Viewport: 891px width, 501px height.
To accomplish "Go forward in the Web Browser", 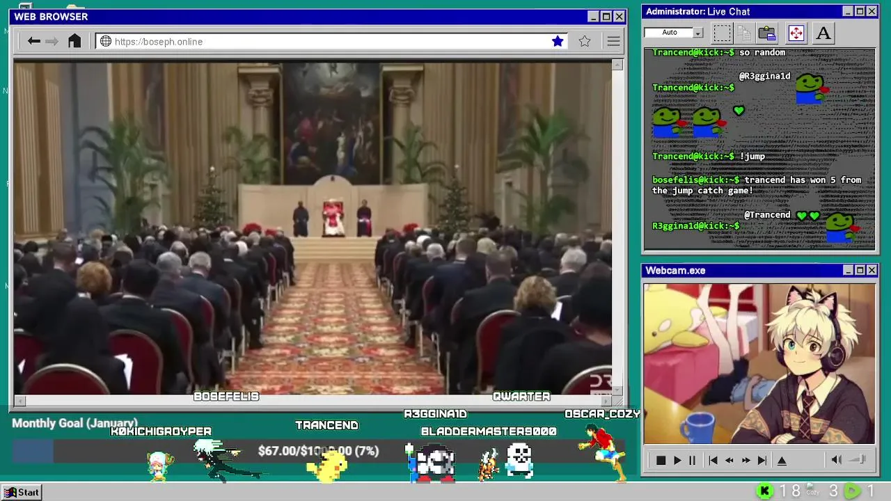I will click(52, 41).
